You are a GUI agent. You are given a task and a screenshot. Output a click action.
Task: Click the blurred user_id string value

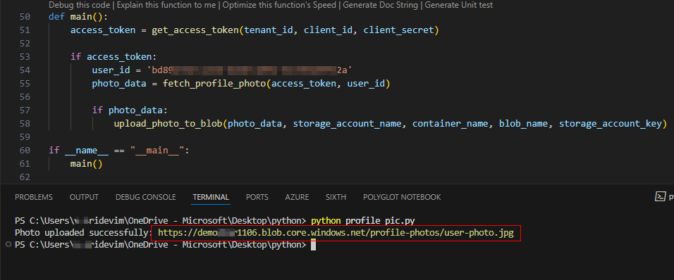point(250,70)
